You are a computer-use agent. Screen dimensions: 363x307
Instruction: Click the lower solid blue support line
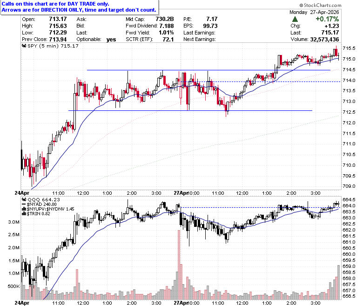190,110
